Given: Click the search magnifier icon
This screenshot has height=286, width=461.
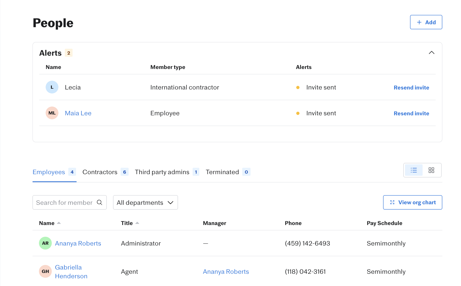Looking at the screenshot, I should pos(100,202).
